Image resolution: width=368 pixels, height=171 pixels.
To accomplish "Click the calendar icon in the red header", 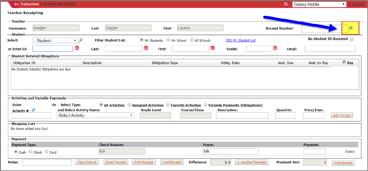I will (x=286, y=4).
